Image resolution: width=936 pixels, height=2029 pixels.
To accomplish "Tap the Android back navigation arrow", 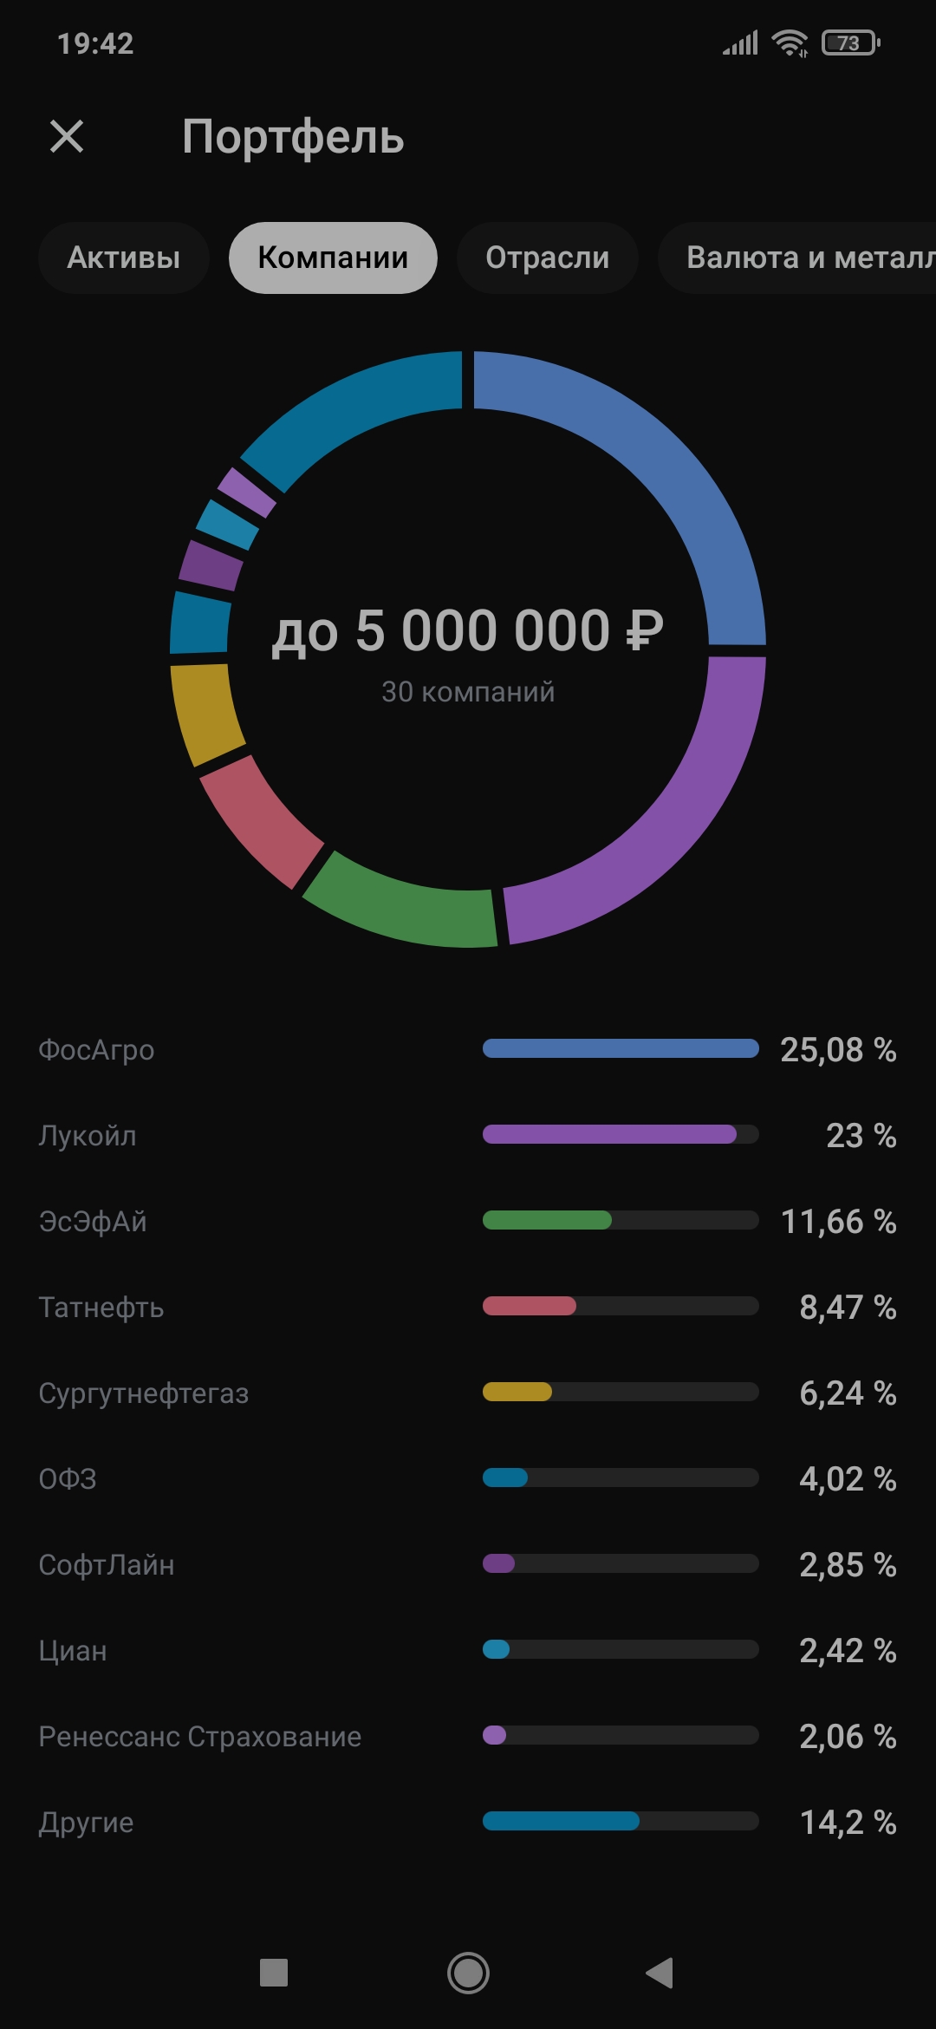I will pos(660,1973).
